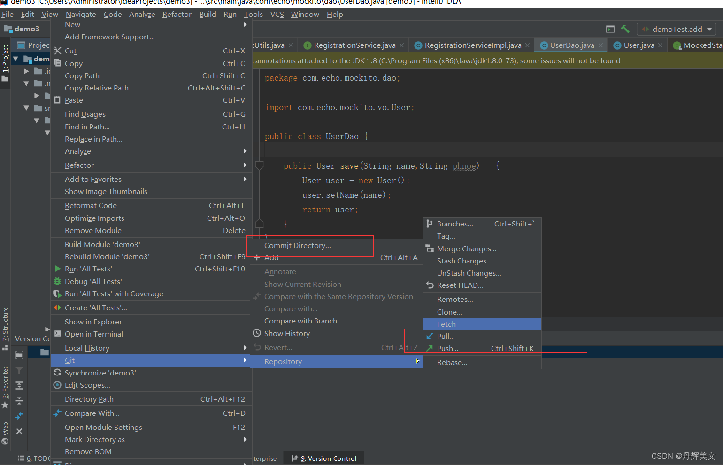Click Expand All in the Version Control panel
This screenshot has width=723, height=465.
coord(19,385)
